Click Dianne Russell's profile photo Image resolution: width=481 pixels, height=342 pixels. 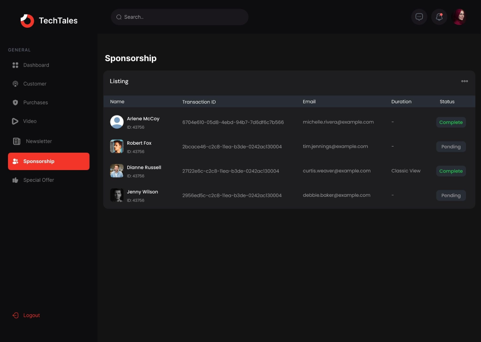(117, 171)
